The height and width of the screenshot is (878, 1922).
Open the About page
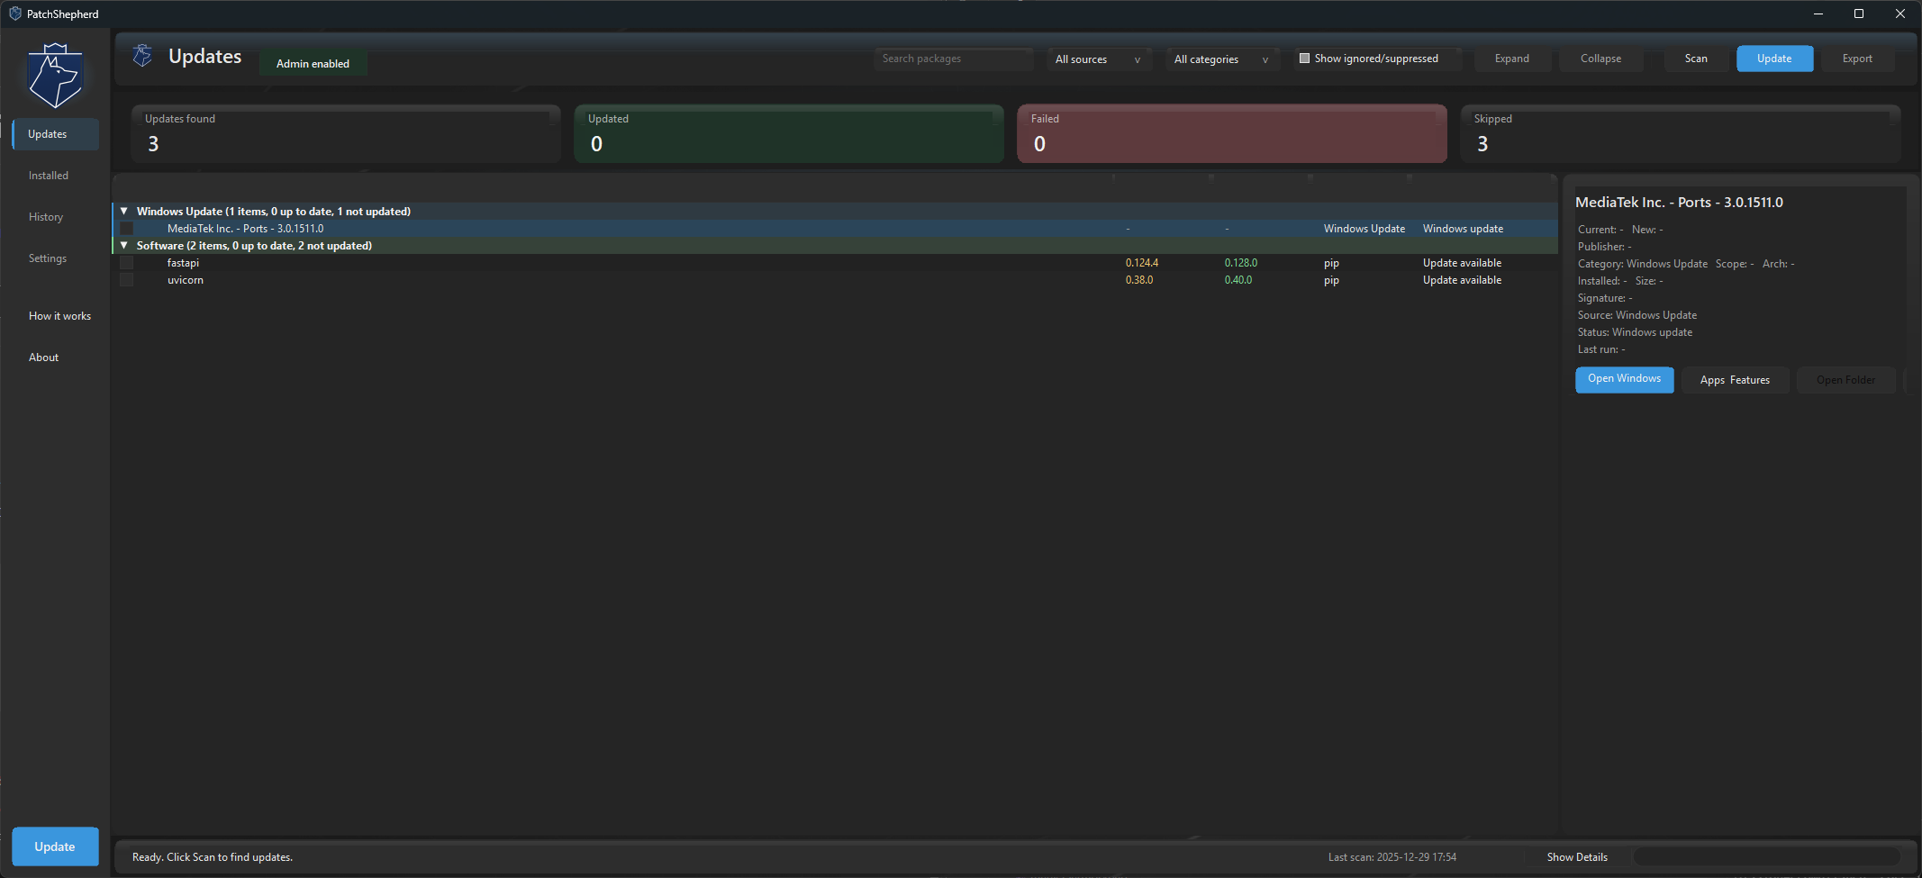[42, 357]
